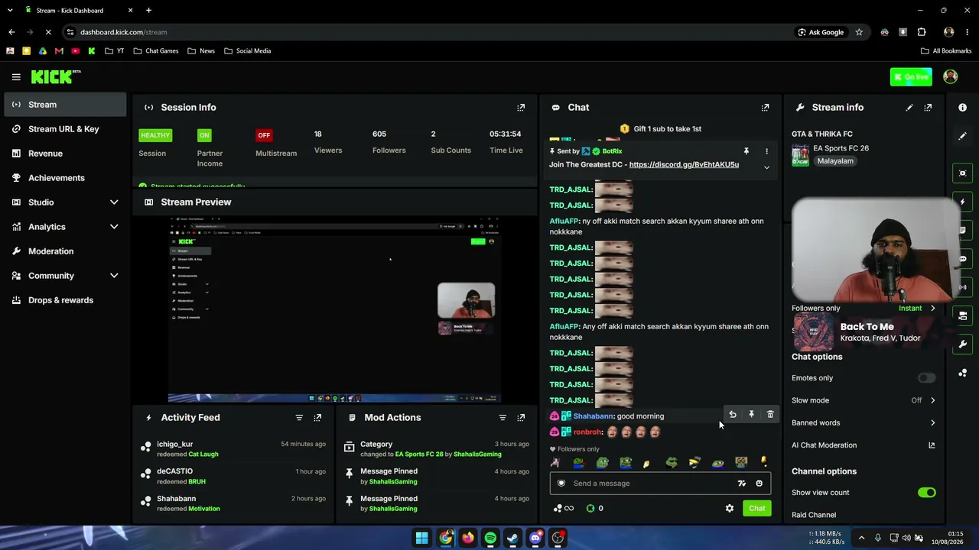The image size is (979, 550).
Task: Pop out the Session Info panel
Action: [521, 108]
